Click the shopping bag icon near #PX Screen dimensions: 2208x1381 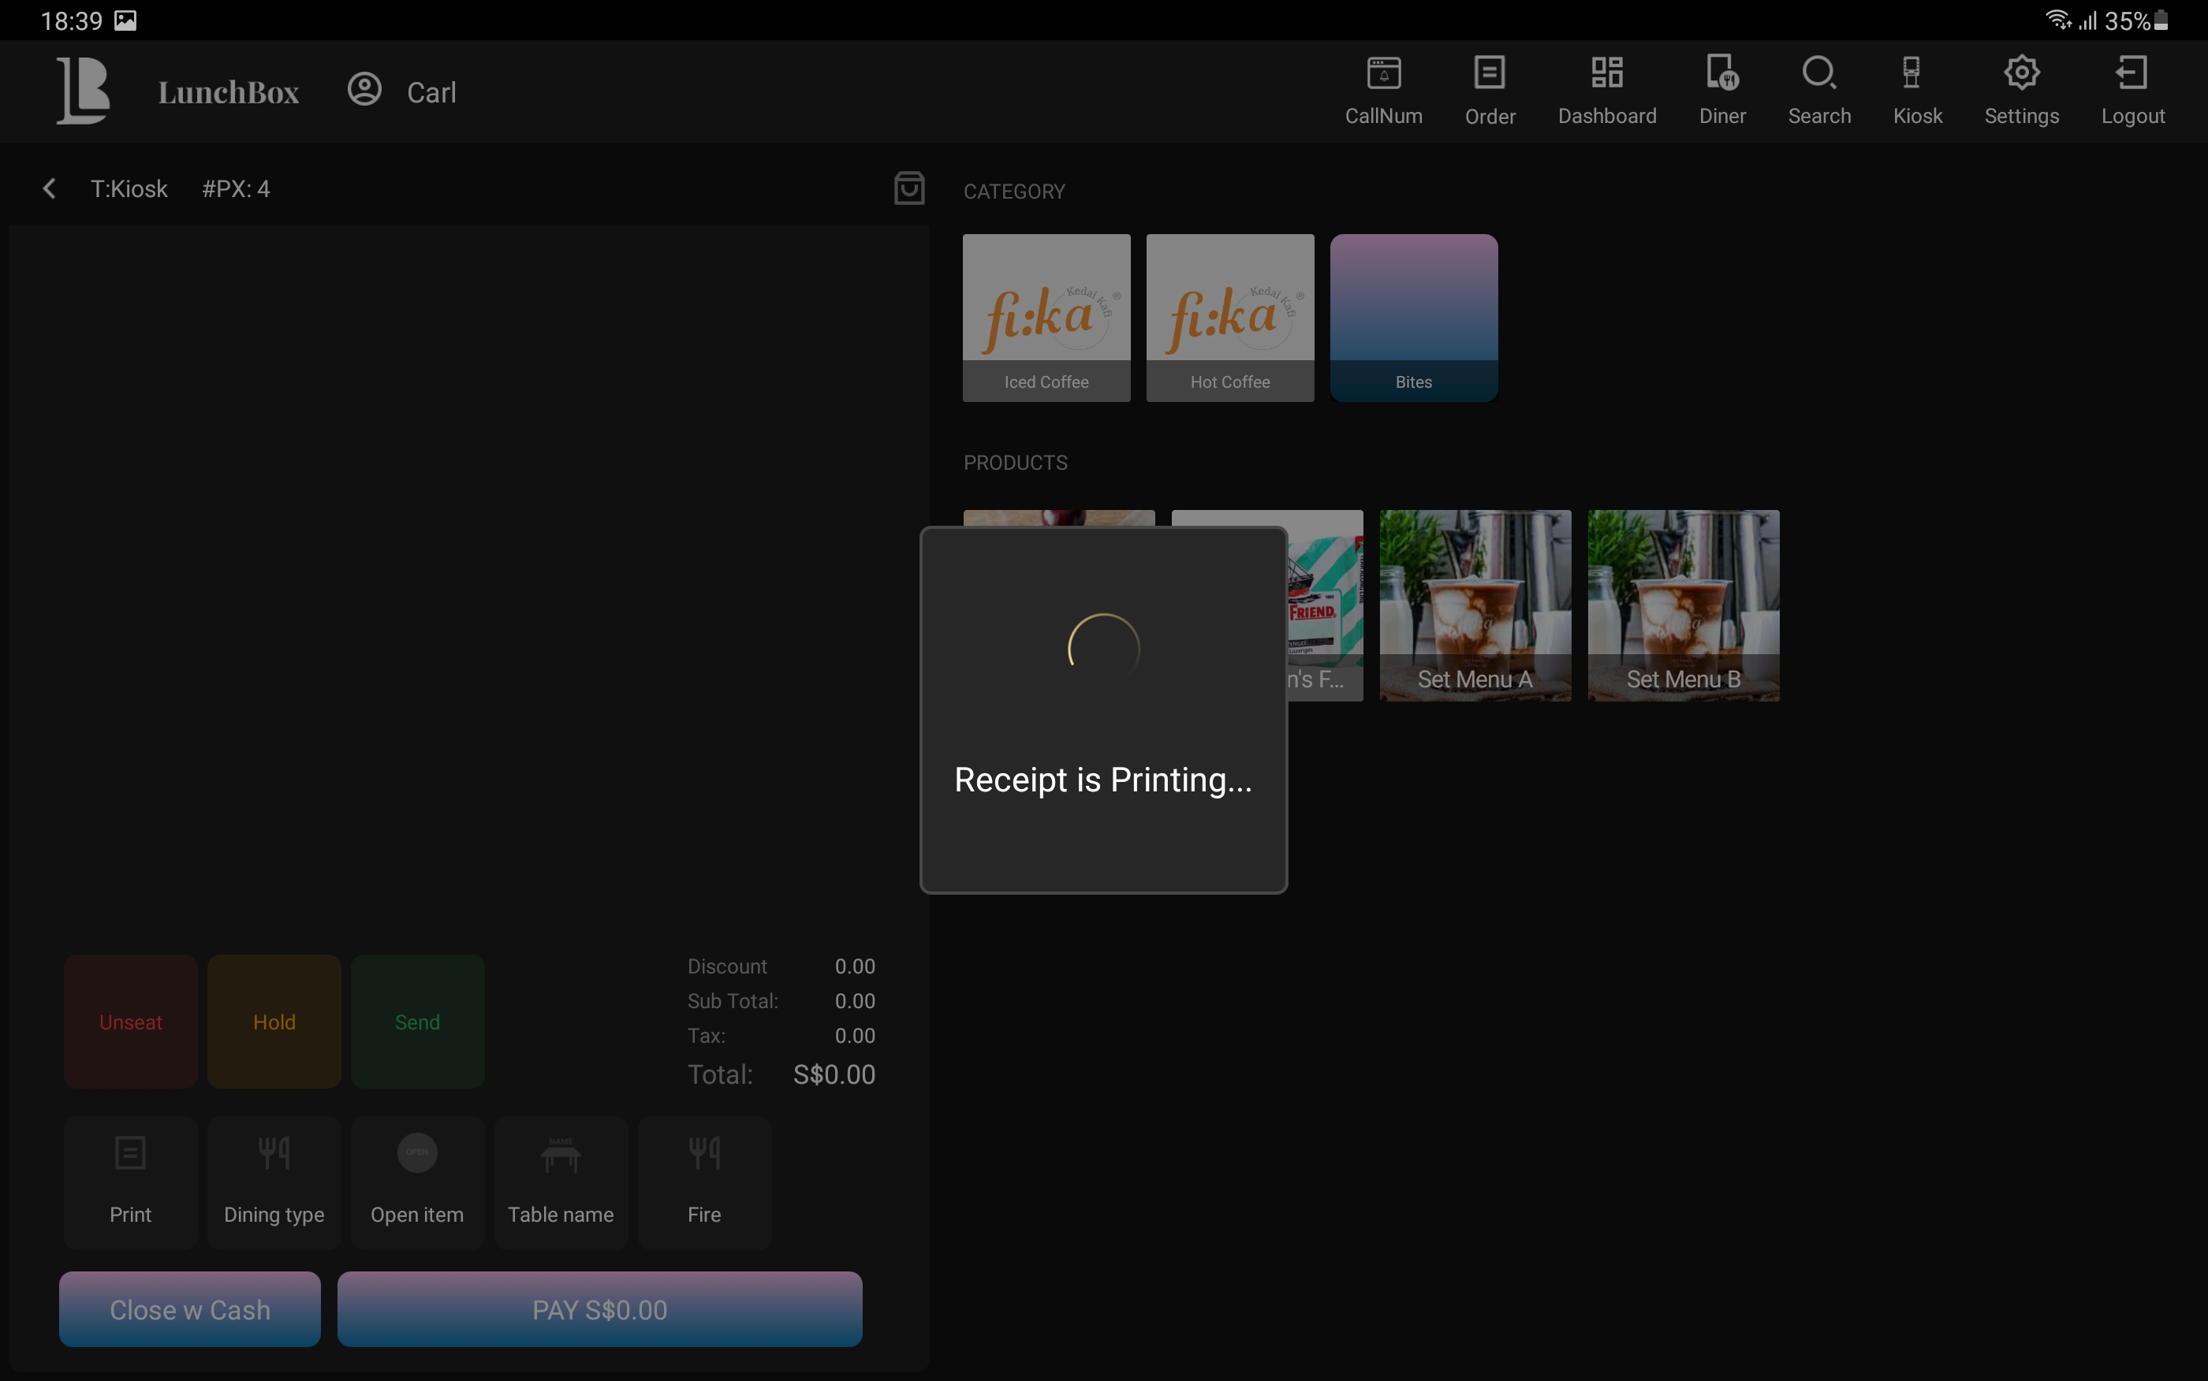coord(909,188)
